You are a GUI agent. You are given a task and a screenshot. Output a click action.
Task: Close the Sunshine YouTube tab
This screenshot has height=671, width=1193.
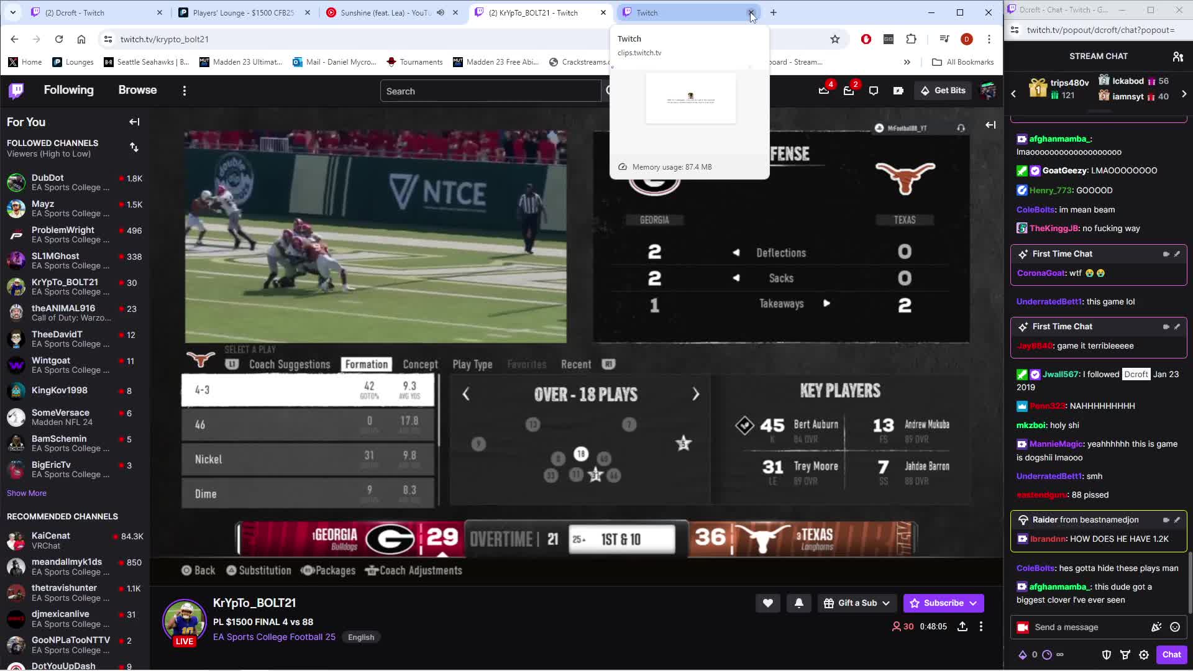[455, 12]
